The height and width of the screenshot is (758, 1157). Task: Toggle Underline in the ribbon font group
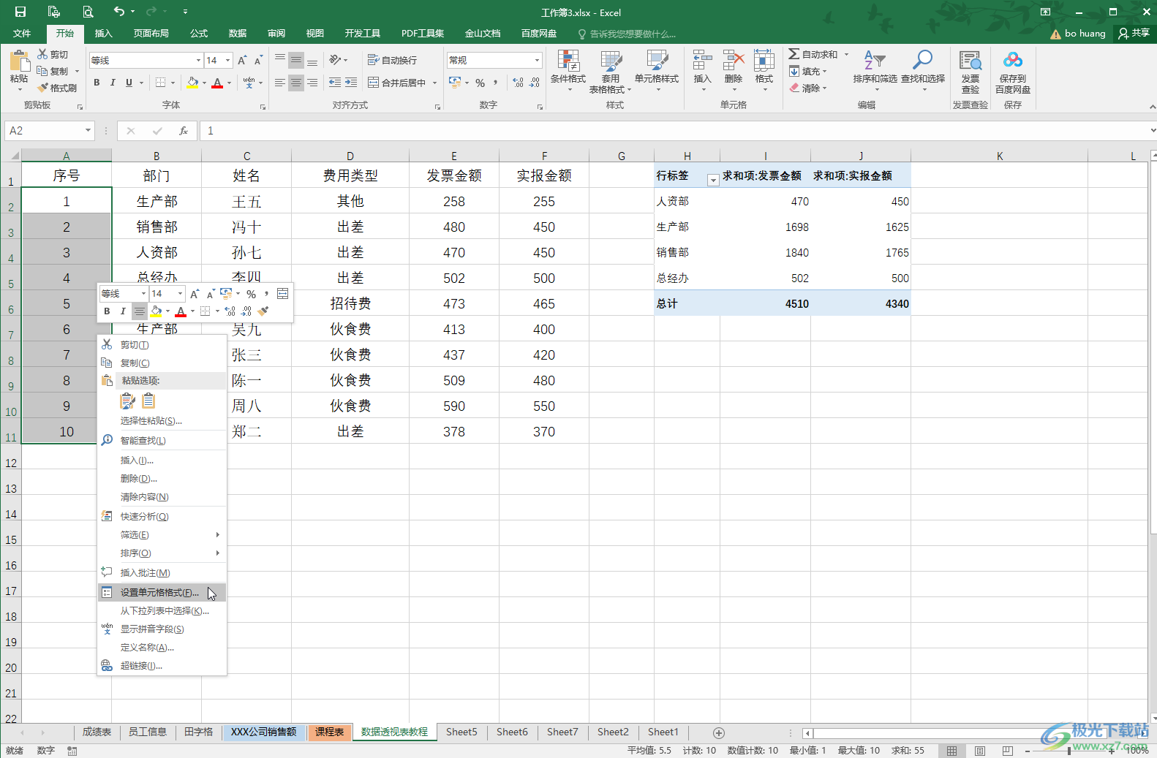tap(129, 83)
